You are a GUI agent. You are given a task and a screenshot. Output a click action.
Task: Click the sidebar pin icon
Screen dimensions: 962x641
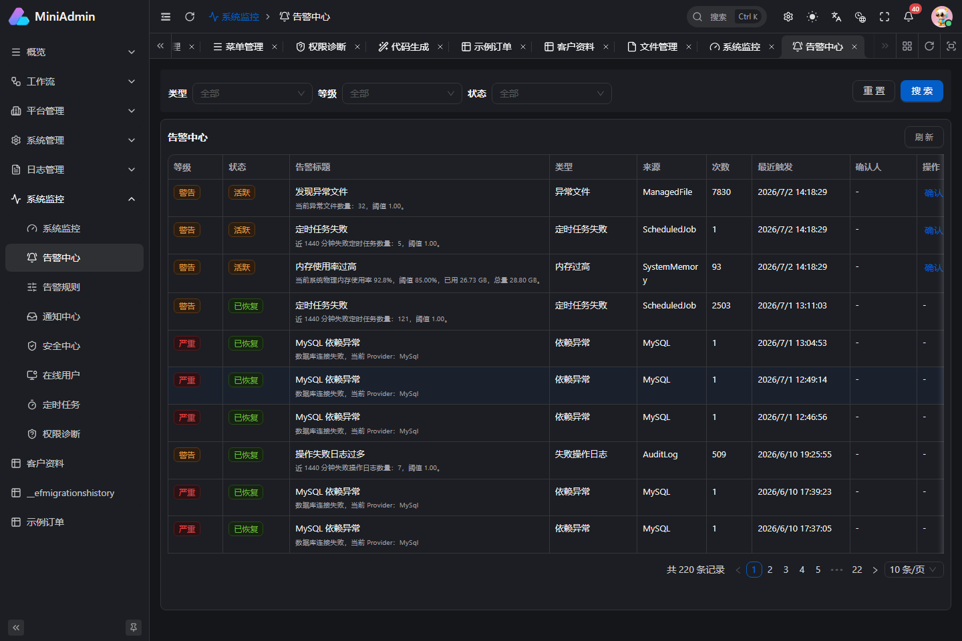[x=134, y=628]
